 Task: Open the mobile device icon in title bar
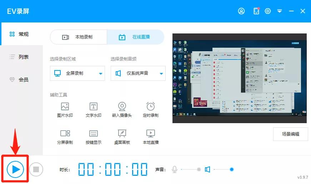click(x=256, y=11)
